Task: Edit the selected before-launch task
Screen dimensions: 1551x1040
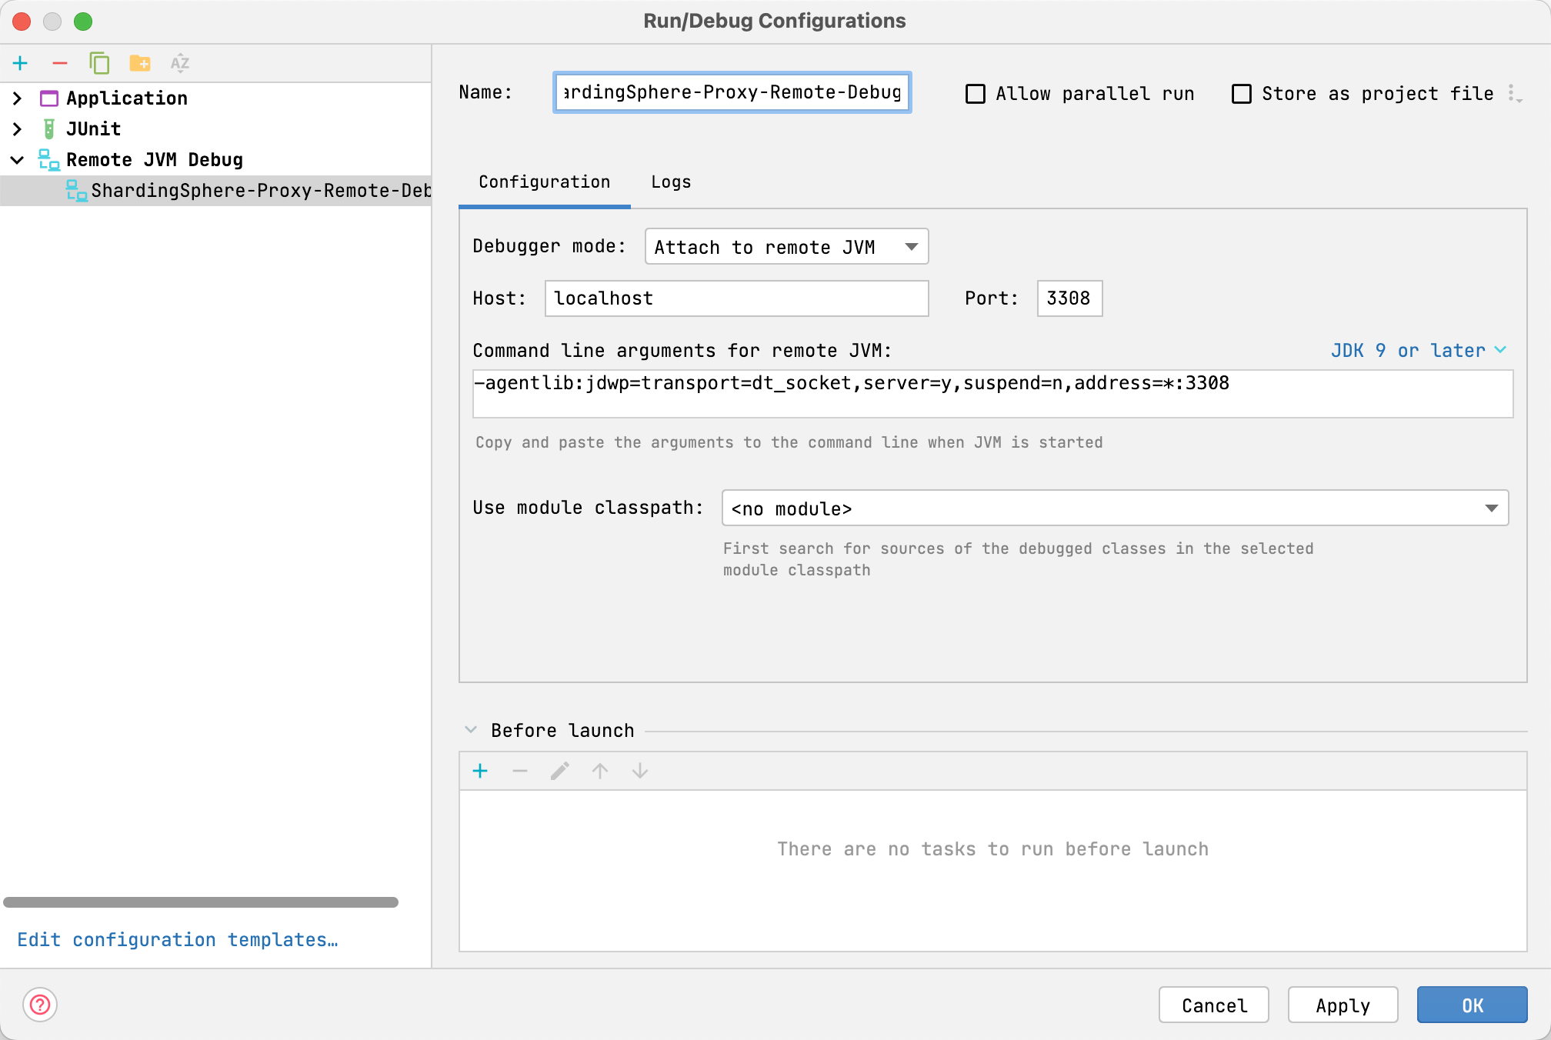Action: coord(559,771)
